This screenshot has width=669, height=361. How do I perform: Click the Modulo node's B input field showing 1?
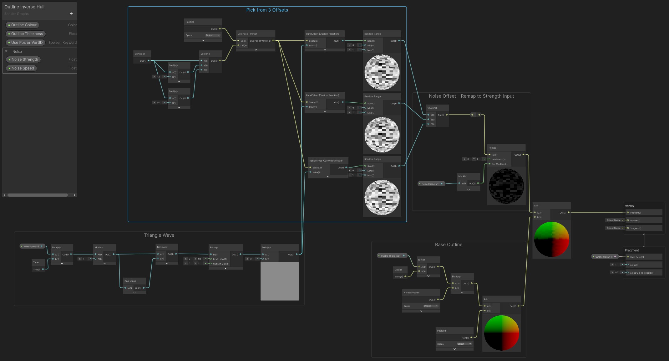(x=85, y=259)
